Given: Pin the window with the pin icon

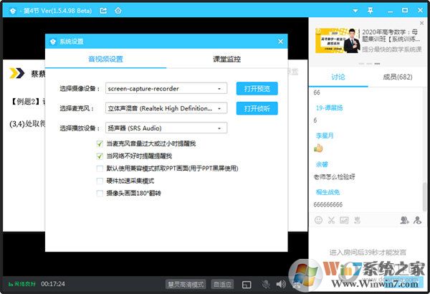Looking at the screenshot, I should (370, 11).
